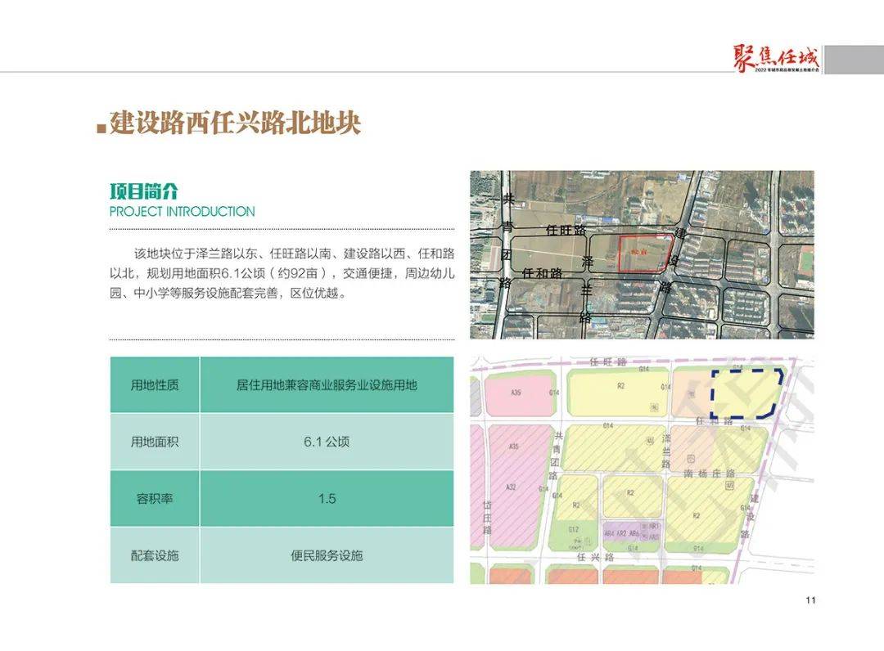
Task: Click the 6.1 公顷 value cell
Action: (x=327, y=442)
